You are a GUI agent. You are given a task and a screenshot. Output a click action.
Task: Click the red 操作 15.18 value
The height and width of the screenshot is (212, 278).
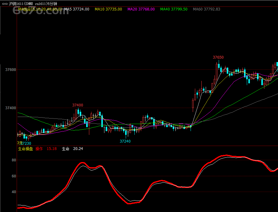pyautogui.click(x=46, y=149)
